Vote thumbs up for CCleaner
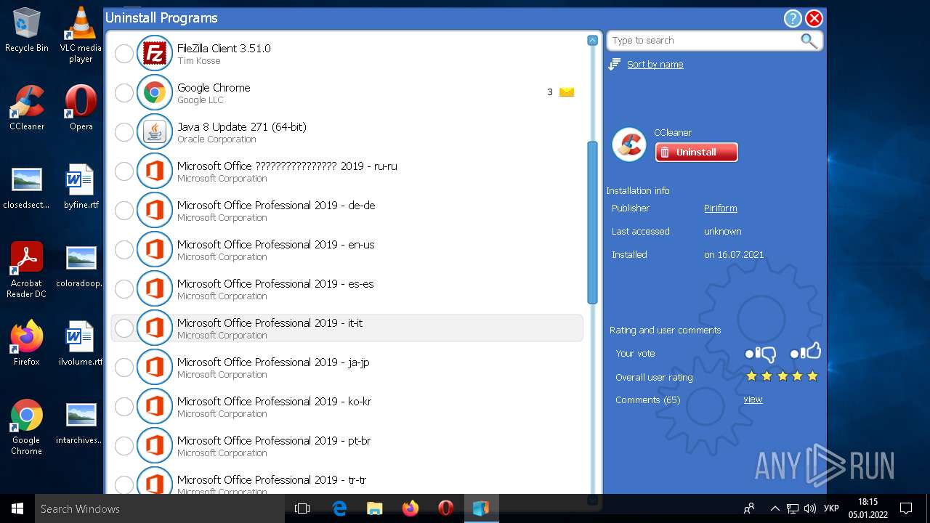Screen dimensions: 930x523 pyautogui.click(x=805, y=352)
